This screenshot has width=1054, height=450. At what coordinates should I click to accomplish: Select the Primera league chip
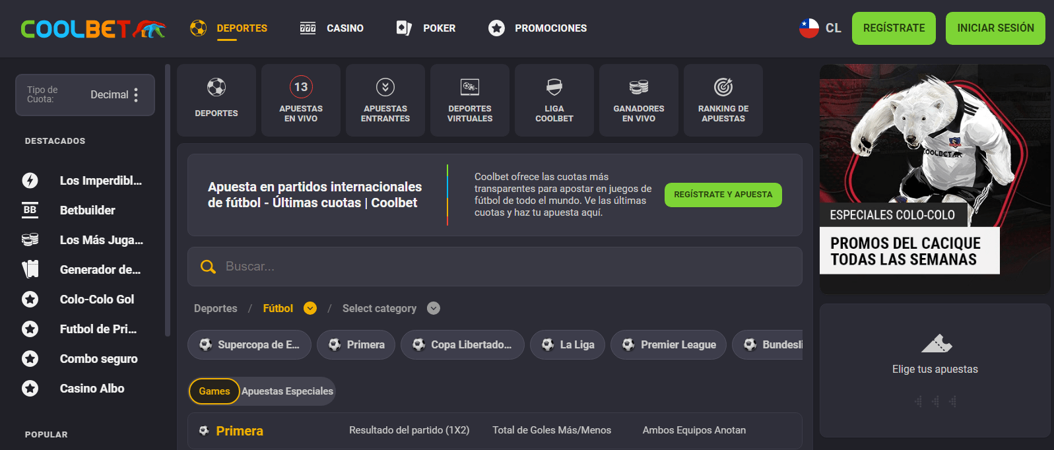point(356,344)
